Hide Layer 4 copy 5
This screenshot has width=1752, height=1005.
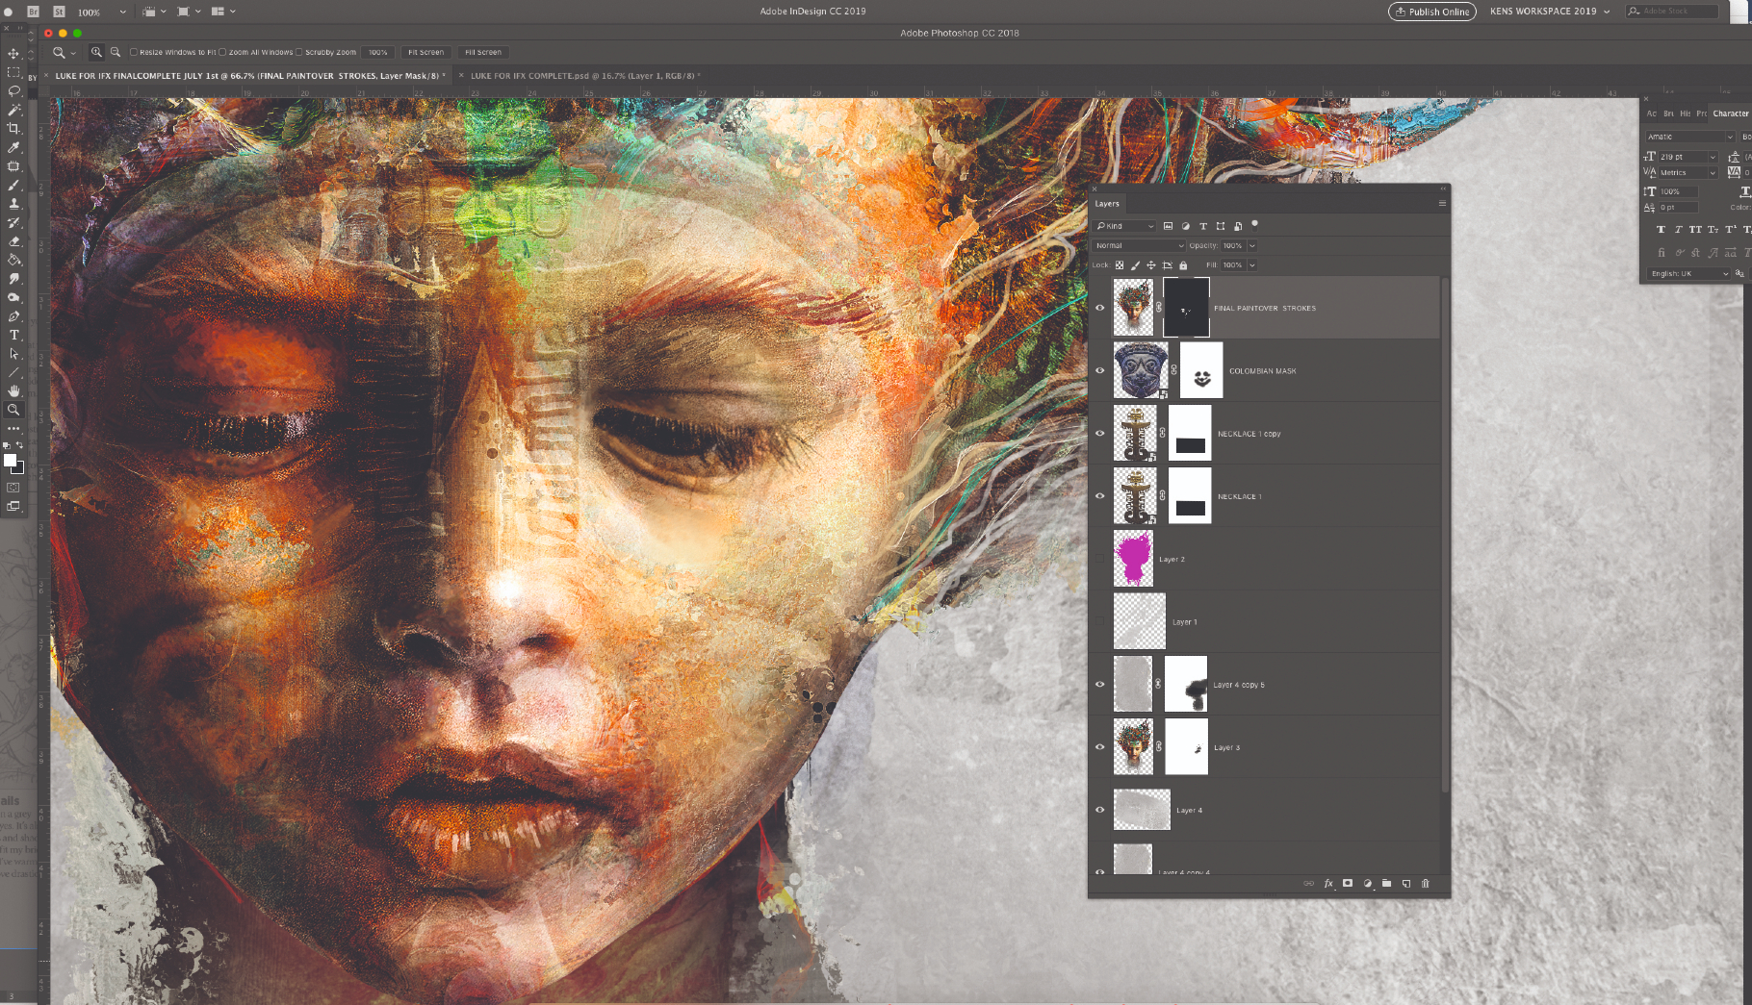(x=1100, y=684)
